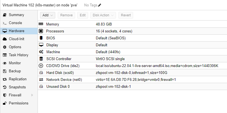Screen dimensions: 227x113
Task: Click the Hard Disk scsi0 drive icon
Action: click(41, 73)
